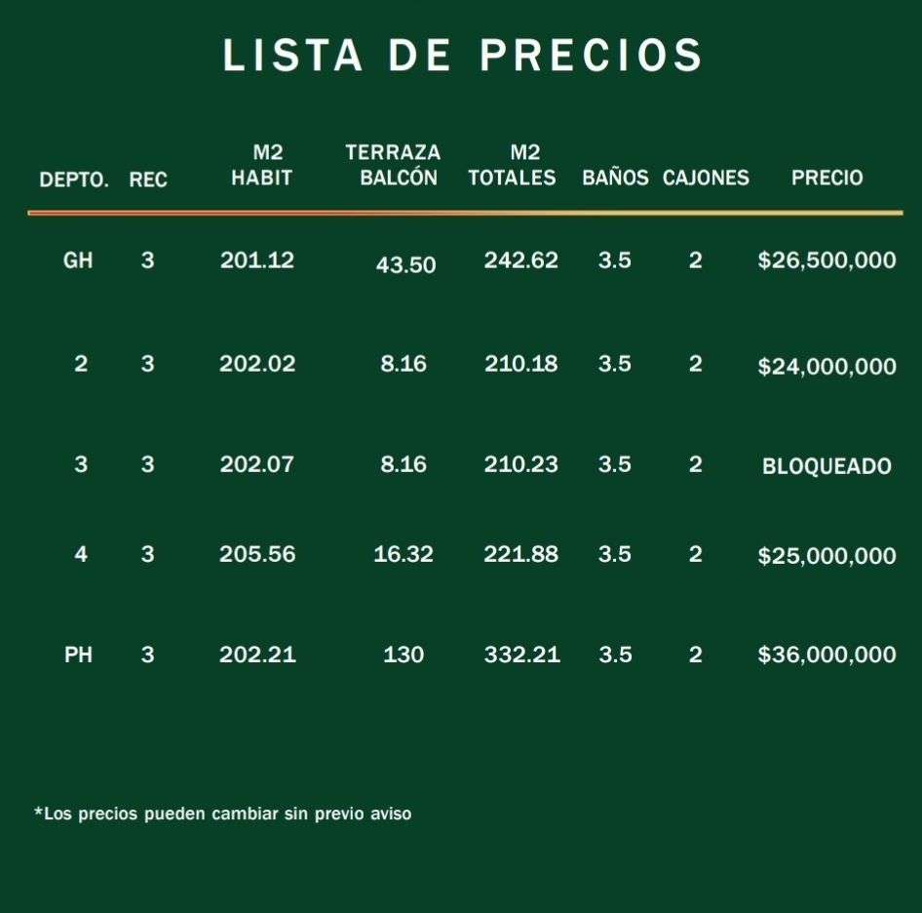Select the $25,000,000 price for depto 4

pyautogui.click(x=826, y=556)
